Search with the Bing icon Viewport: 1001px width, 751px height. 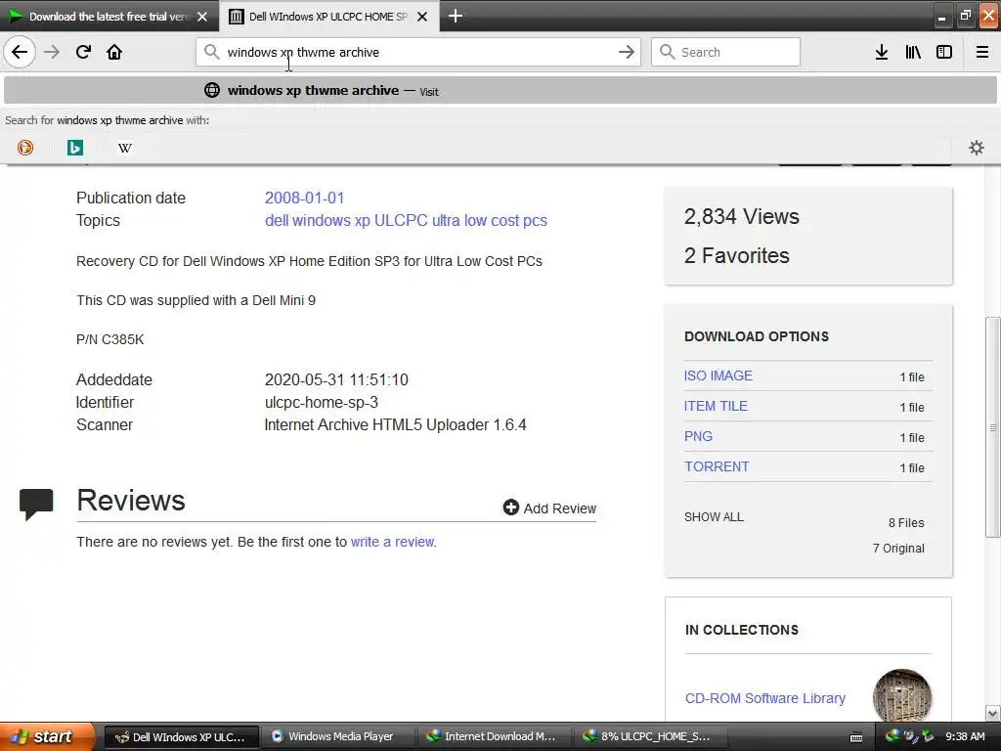[74, 148]
